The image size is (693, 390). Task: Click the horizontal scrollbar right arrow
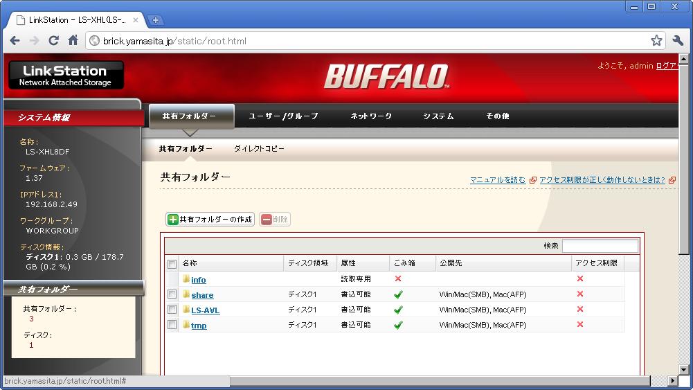673,380
